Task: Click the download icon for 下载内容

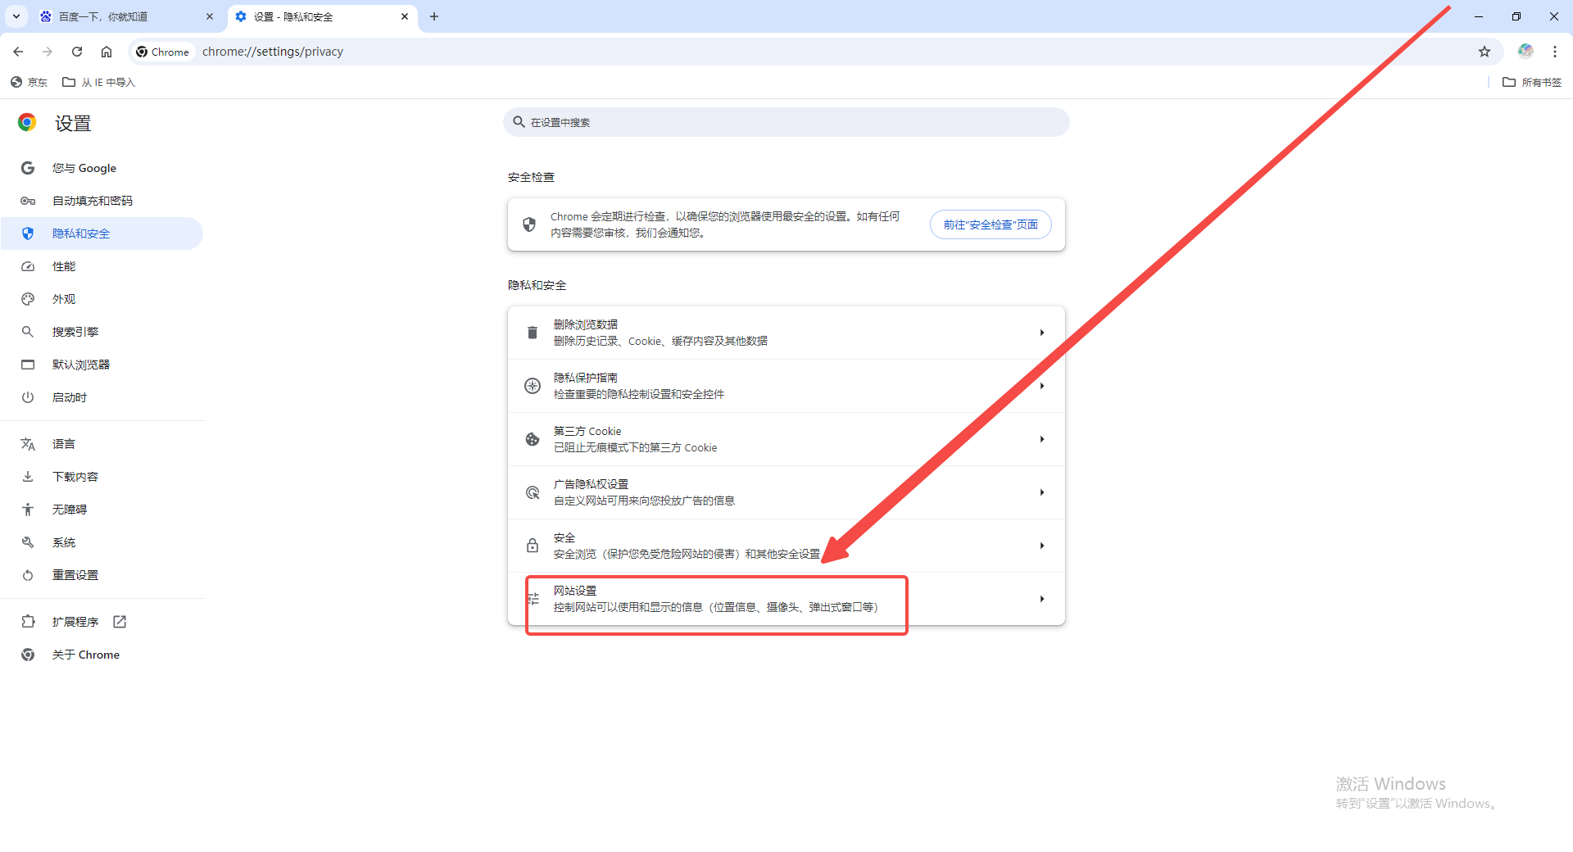Action: (x=28, y=477)
